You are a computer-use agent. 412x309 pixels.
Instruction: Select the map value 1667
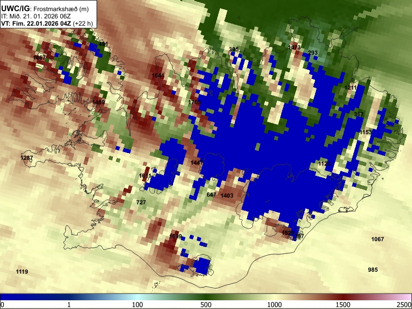pos(39,57)
